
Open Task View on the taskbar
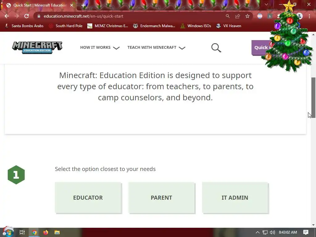(x=22, y=232)
